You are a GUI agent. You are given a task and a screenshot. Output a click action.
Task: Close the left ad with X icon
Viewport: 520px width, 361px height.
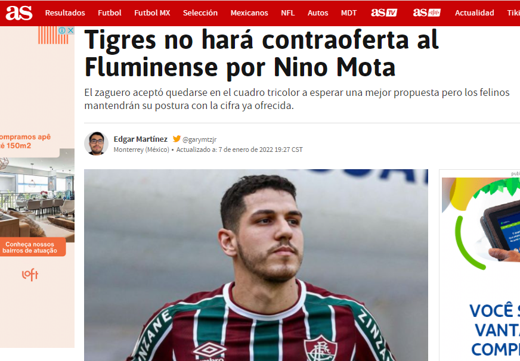70,30
